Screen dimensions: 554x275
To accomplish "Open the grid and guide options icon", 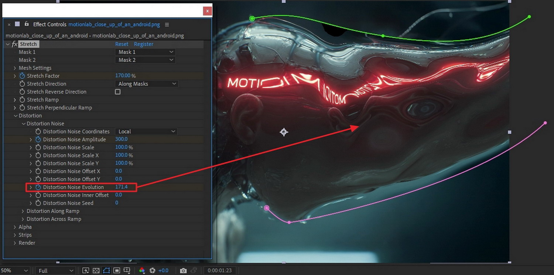I will coord(127,271).
